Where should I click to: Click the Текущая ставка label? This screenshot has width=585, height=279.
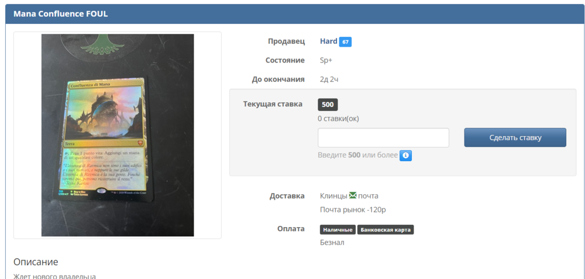click(273, 104)
